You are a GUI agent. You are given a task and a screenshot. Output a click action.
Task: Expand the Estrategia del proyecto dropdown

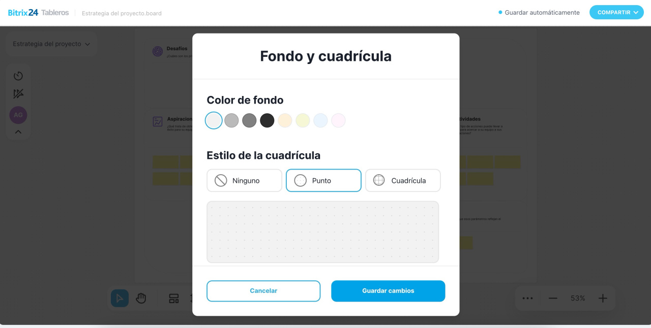pyautogui.click(x=51, y=44)
